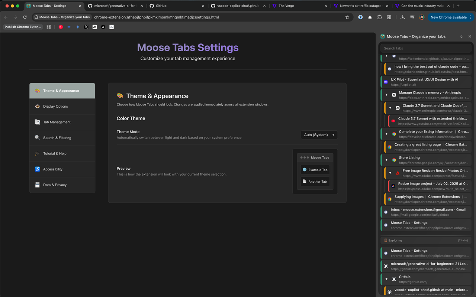Open the Display Options settings section
This screenshot has height=297, width=476.
click(x=62, y=107)
